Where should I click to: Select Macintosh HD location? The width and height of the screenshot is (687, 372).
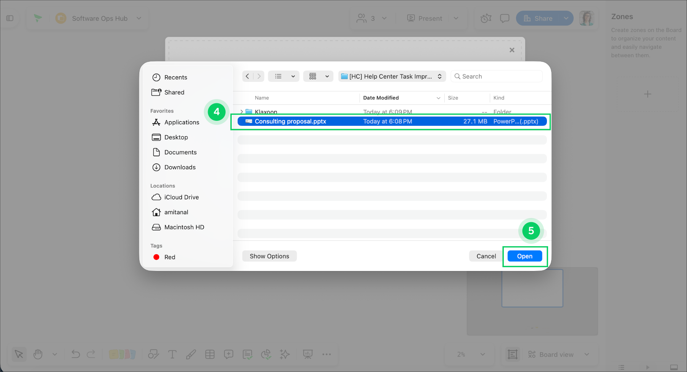pyautogui.click(x=178, y=227)
